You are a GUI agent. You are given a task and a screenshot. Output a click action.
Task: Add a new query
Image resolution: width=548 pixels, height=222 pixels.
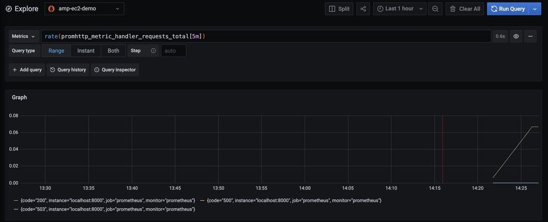27,70
